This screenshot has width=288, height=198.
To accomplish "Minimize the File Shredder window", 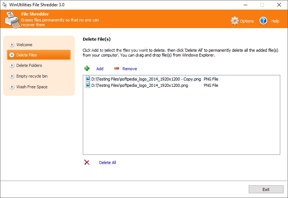I will point(245,5).
